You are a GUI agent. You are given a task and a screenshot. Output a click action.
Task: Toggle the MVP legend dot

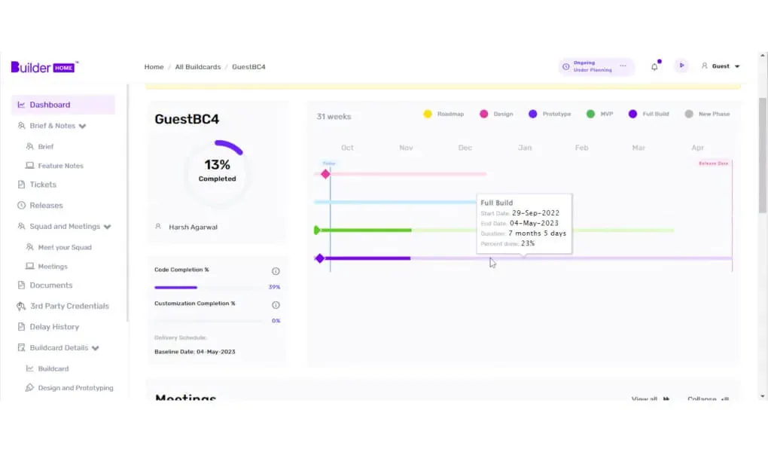(x=591, y=115)
